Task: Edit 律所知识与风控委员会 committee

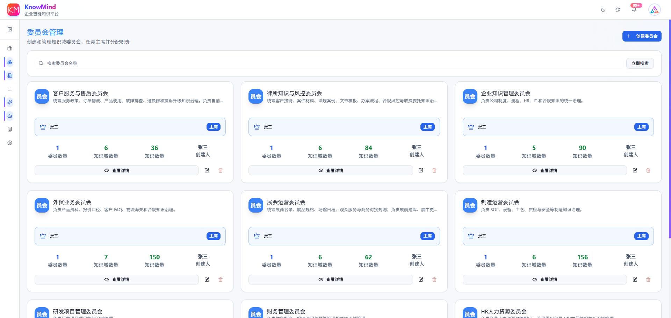Action: tap(421, 170)
